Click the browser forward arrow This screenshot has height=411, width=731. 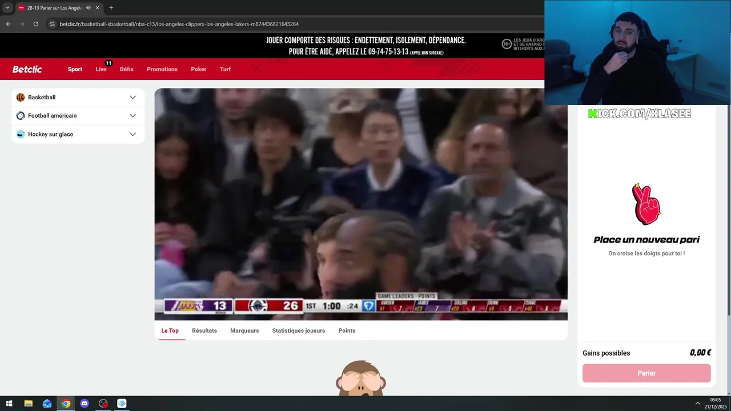(22, 24)
